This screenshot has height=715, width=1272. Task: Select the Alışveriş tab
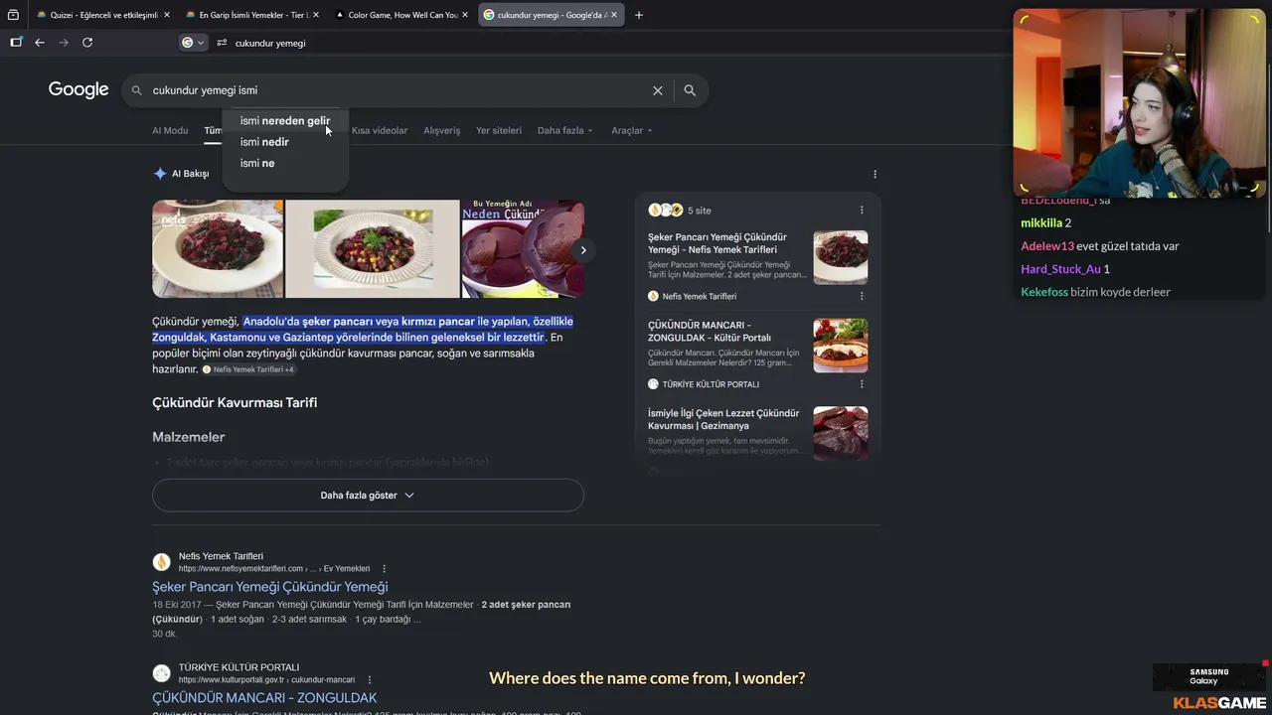coord(442,131)
